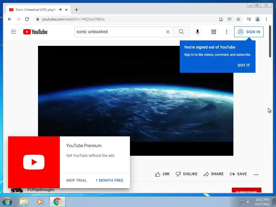
Task: Click the install app icon in address bar
Action: pyautogui.click(x=221, y=19)
